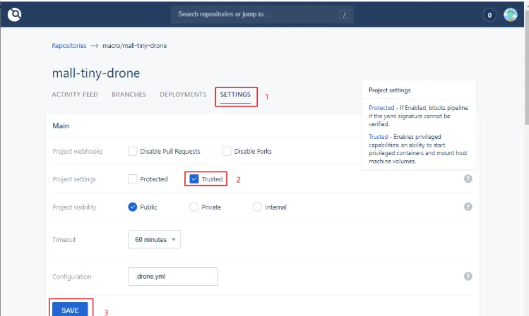
Task: Enable the Protected checkbox
Action: pyautogui.click(x=132, y=179)
